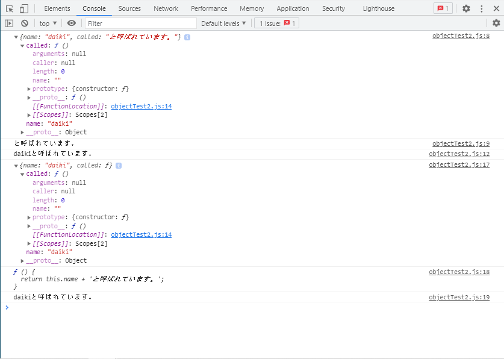Open objectTest2.js:19 source link
The image size is (504, 359).
[x=459, y=298]
